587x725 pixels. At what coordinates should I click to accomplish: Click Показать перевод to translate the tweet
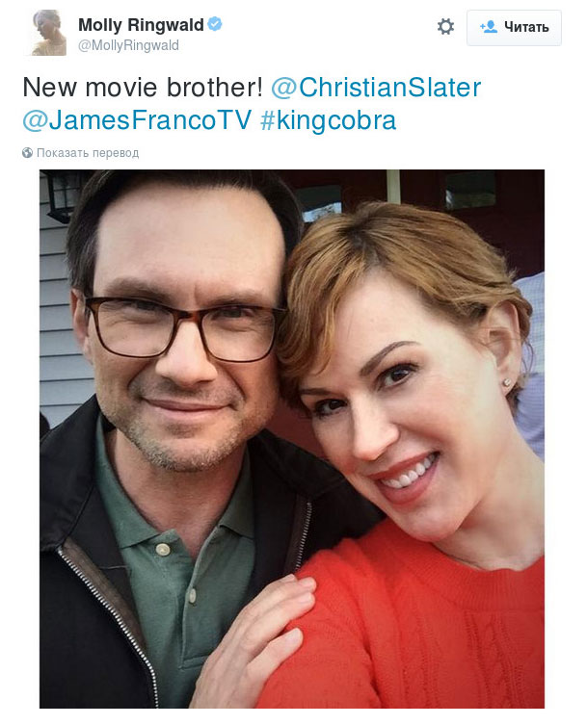[88, 152]
